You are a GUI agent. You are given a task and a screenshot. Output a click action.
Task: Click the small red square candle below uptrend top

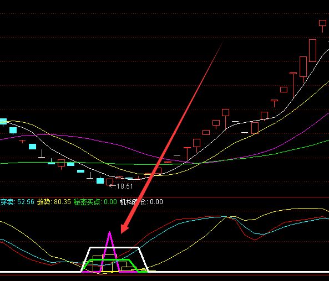284,90
